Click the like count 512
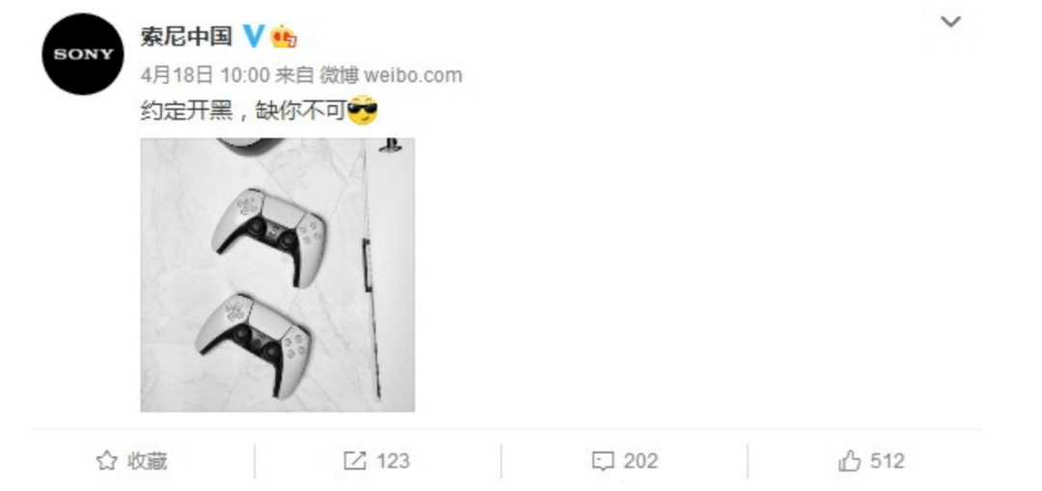This screenshot has height=491, width=1042. click(888, 461)
